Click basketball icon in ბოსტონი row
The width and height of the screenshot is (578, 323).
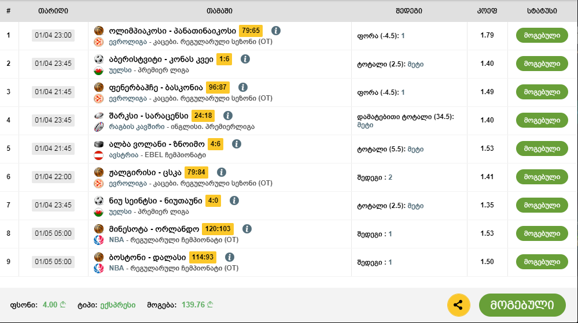(99, 257)
